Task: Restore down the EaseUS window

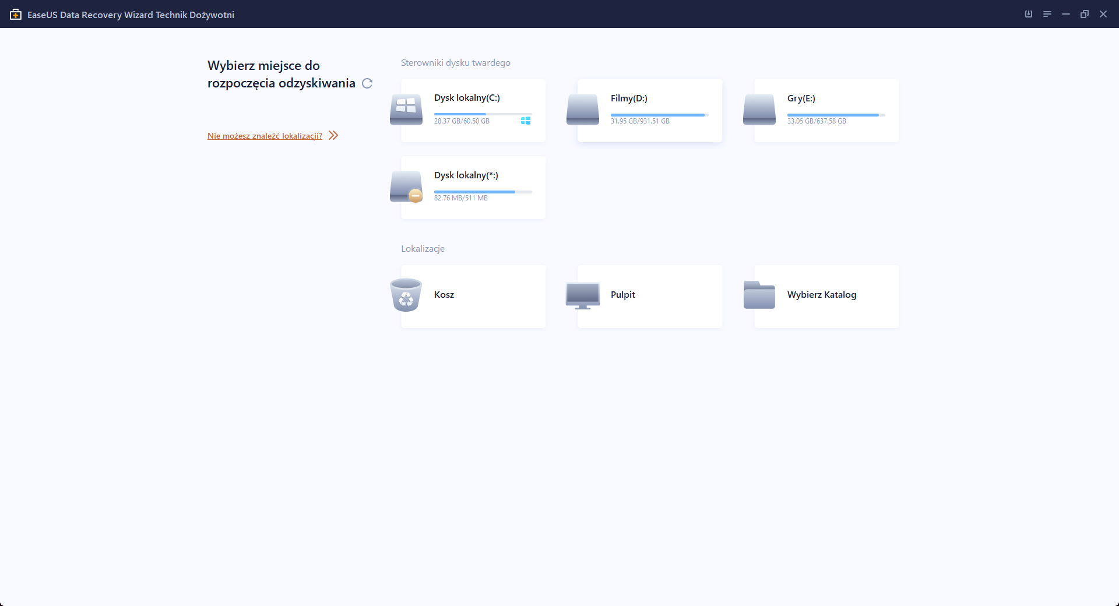Action: pyautogui.click(x=1085, y=14)
